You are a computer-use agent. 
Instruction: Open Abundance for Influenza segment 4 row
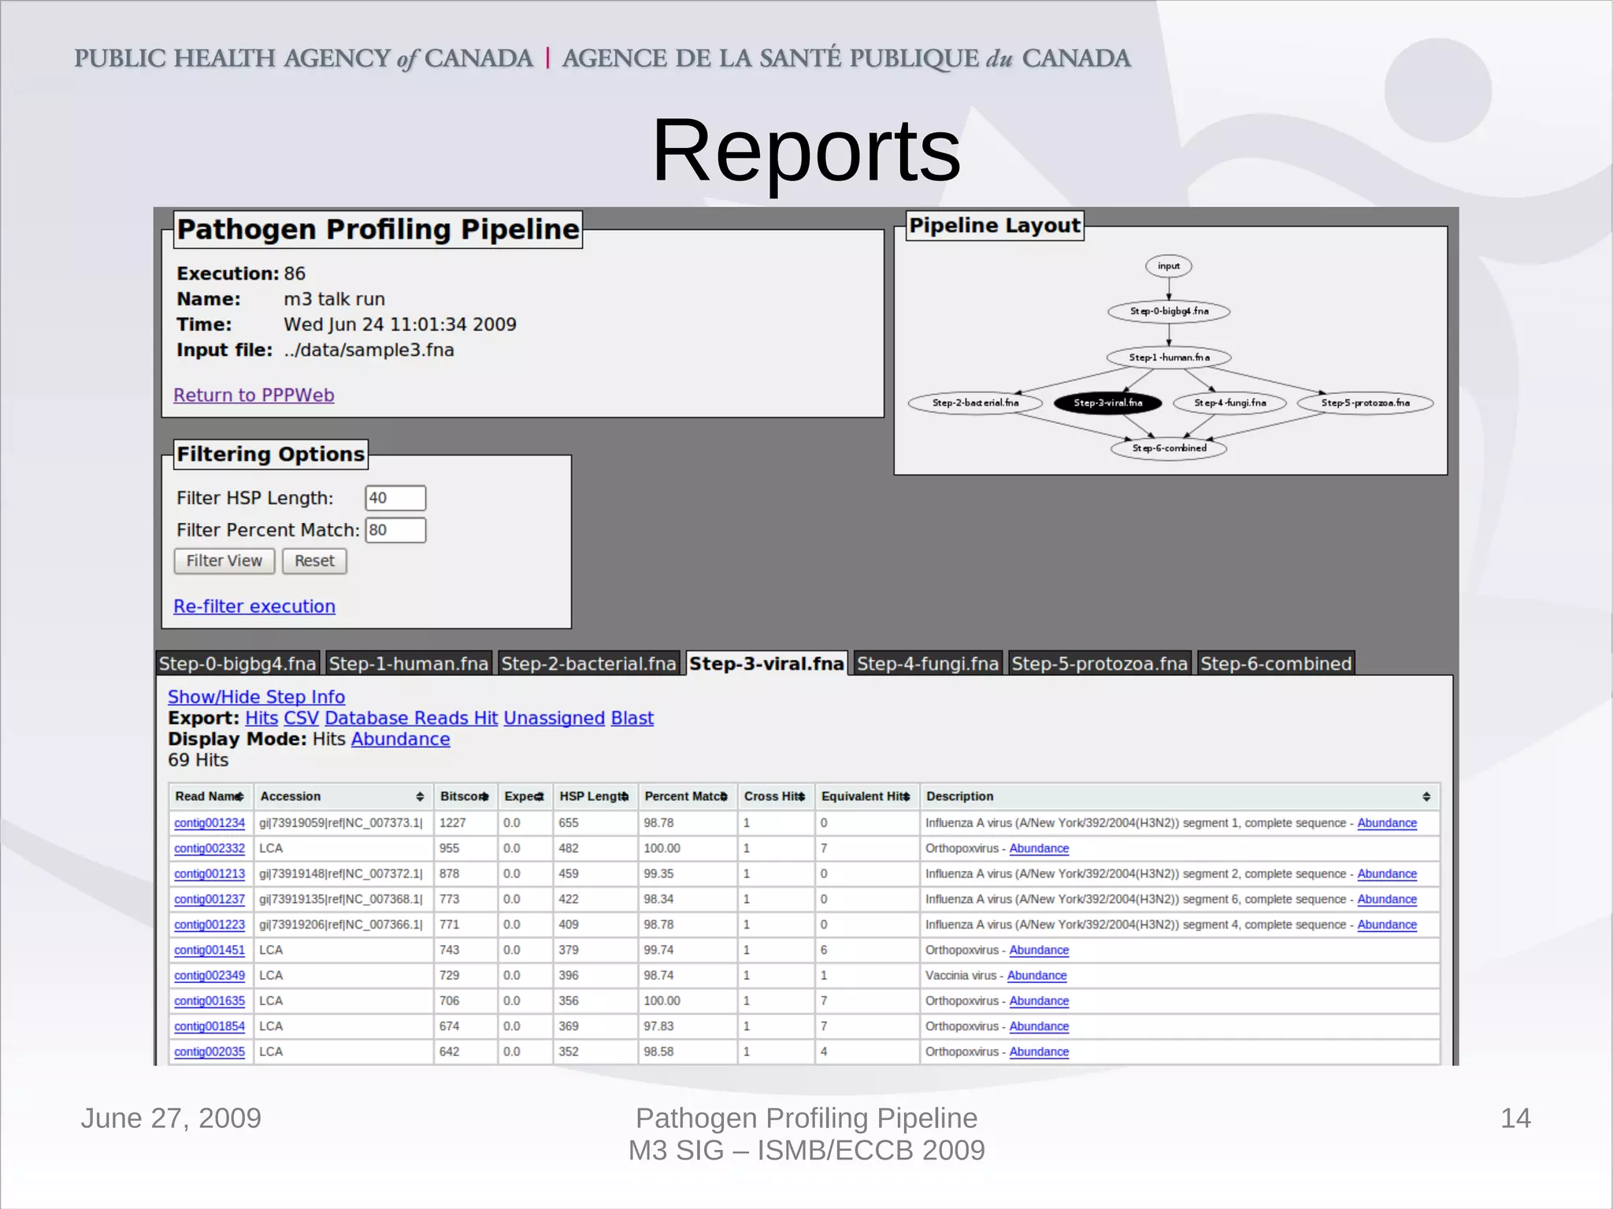point(1387,925)
